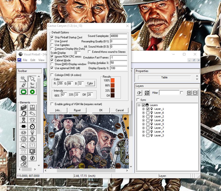Toggle Ignore ROM CRC errors
The height and width of the screenshot is (191, 221).
pos(52,57)
